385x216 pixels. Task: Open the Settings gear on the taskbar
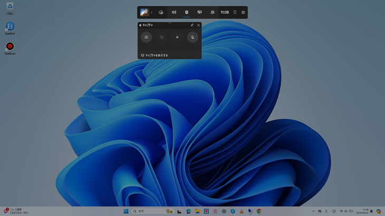(224, 211)
